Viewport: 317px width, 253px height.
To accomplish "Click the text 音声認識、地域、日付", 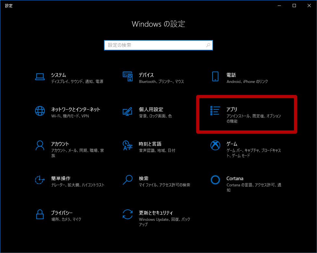I will pyautogui.click(x=157, y=150).
